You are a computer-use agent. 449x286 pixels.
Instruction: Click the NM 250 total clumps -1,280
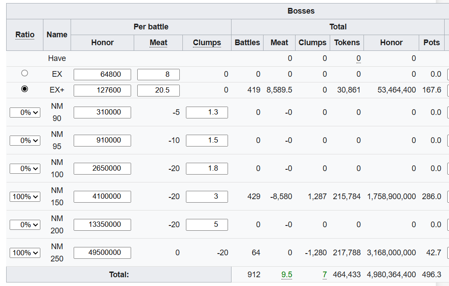[x=316, y=253]
